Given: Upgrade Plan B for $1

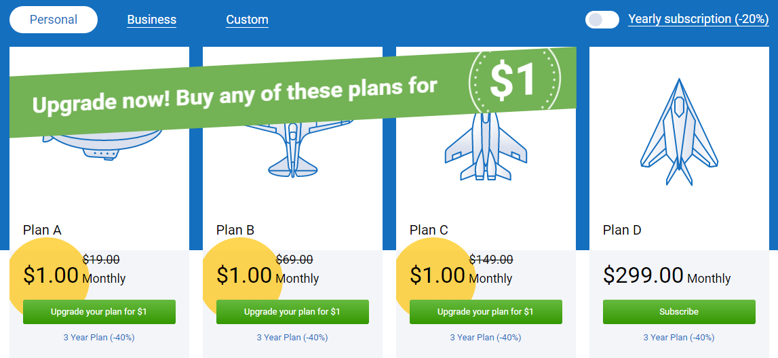Looking at the screenshot, I should (x=293, y=312).
